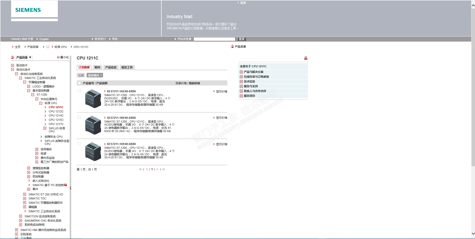Image resolution: width=475 pixels, height=239 pixels.
Task: Click the arrow icon before 登录 link
Action: [238, 3]
